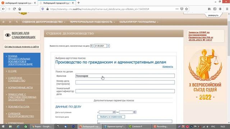The width and height of the screenshot is (230, 129).
Task: Switch to Администратор taskbar window
Action: (x=115, y=126)
